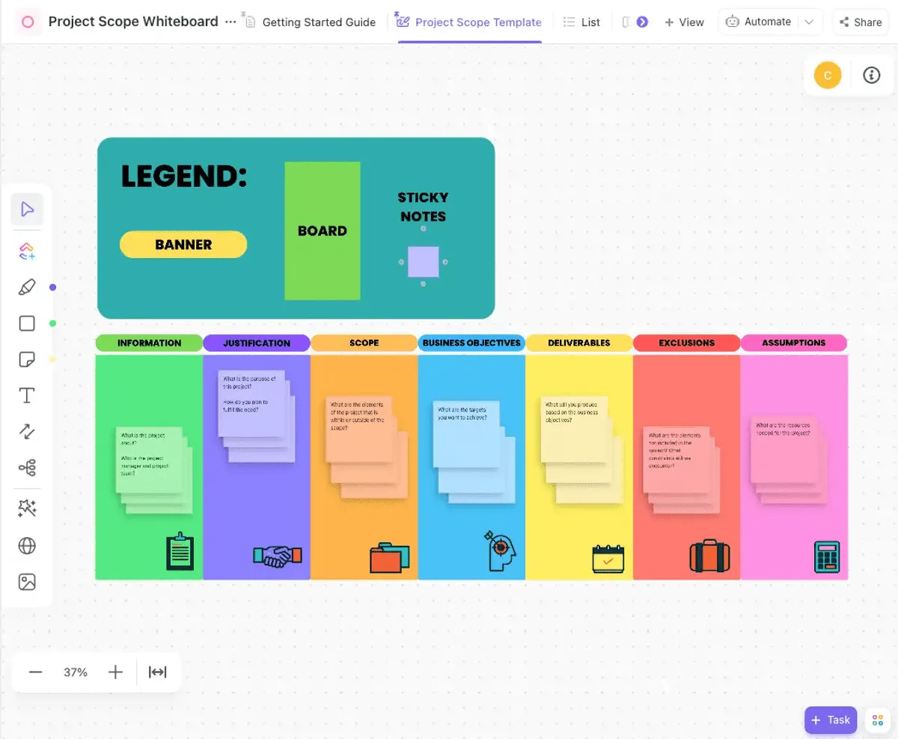Click the Share button
Viewport: 898px width, 739px height.
coord(860,22)
